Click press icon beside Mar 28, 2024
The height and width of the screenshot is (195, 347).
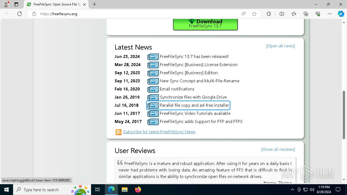(x=153, y=65)
